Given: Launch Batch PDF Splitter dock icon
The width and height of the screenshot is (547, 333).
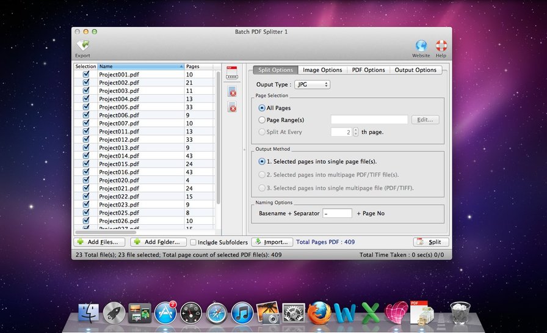Looking at the screenshot, I should click(421, 312).
